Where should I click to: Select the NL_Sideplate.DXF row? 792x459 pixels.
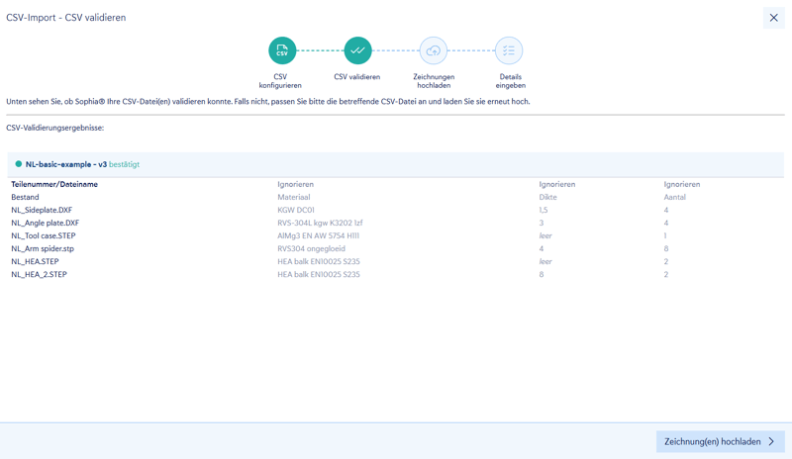pyautogui.click(x=396, y=210)
